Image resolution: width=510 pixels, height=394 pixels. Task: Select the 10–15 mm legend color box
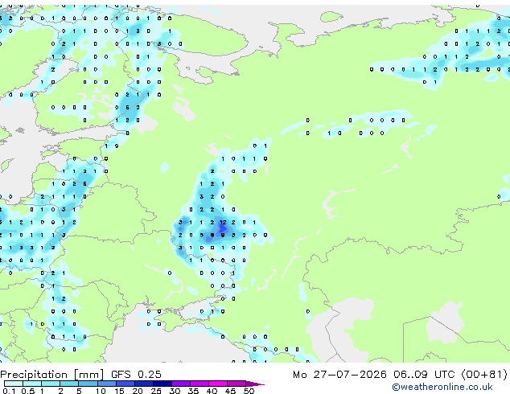point(107,384)
